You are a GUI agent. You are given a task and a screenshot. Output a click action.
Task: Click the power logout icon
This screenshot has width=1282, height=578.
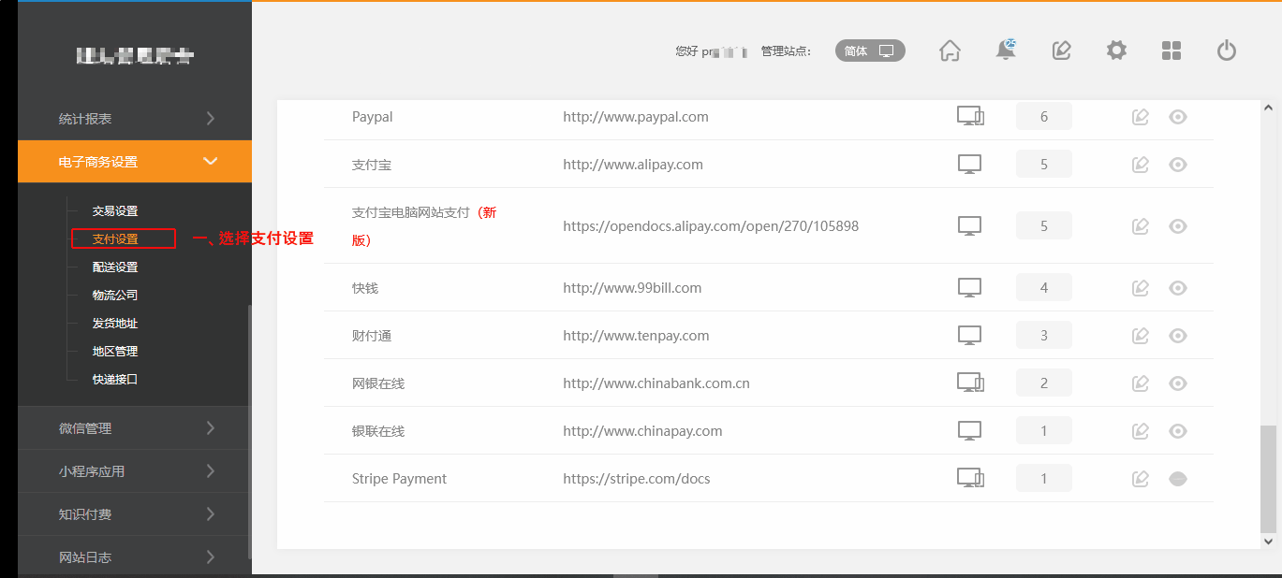click(x=1227, y=51)
